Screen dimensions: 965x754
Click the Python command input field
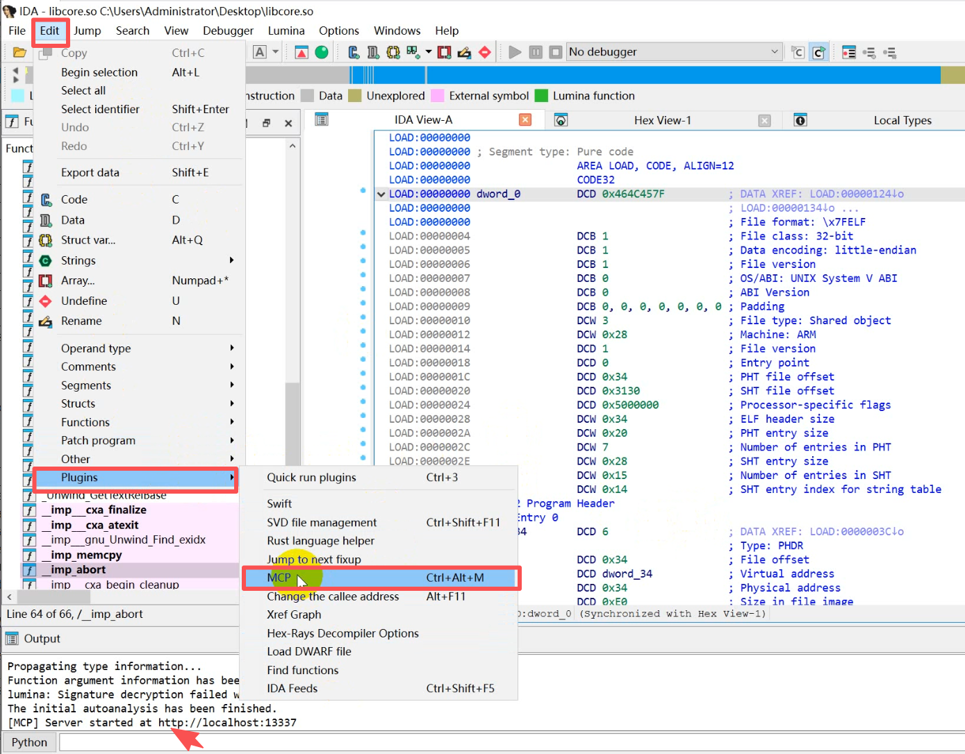pos(511,742)
